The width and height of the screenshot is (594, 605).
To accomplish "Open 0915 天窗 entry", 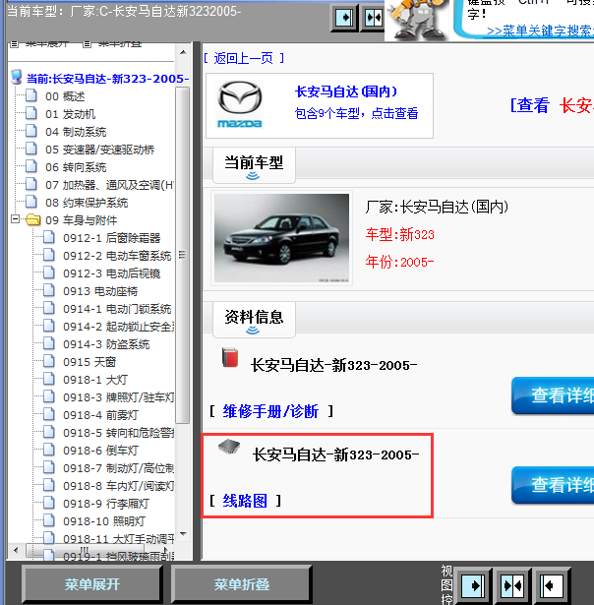I will tap(89, 362).
